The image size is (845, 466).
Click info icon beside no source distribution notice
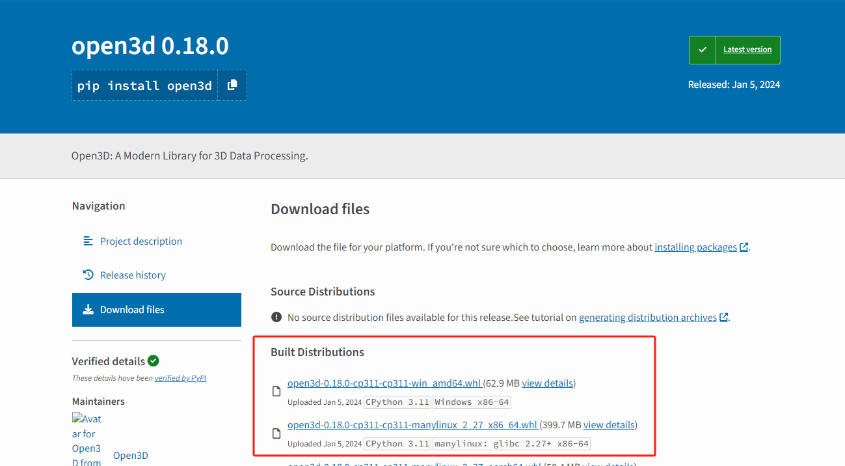pyautogui.click(x=276, y=318)
